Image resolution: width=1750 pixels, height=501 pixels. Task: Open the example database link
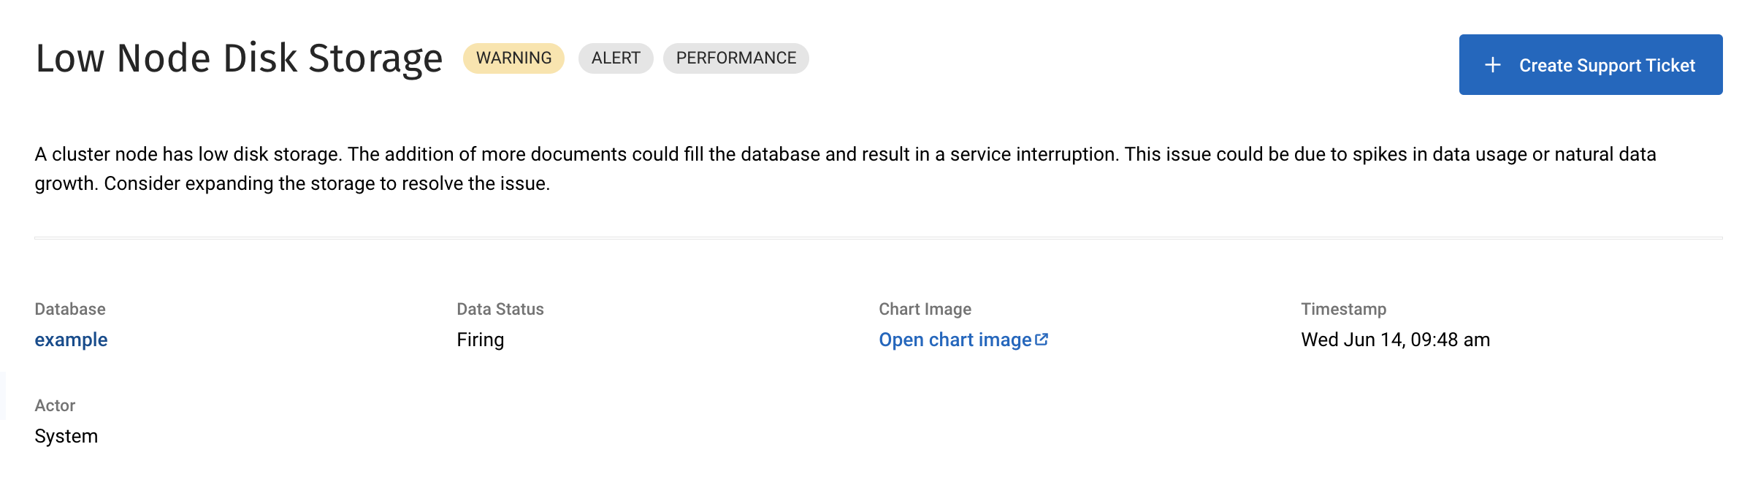coord(71,340)
